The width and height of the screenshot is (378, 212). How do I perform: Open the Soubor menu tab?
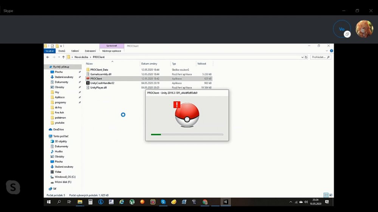[x=50, y=51]
